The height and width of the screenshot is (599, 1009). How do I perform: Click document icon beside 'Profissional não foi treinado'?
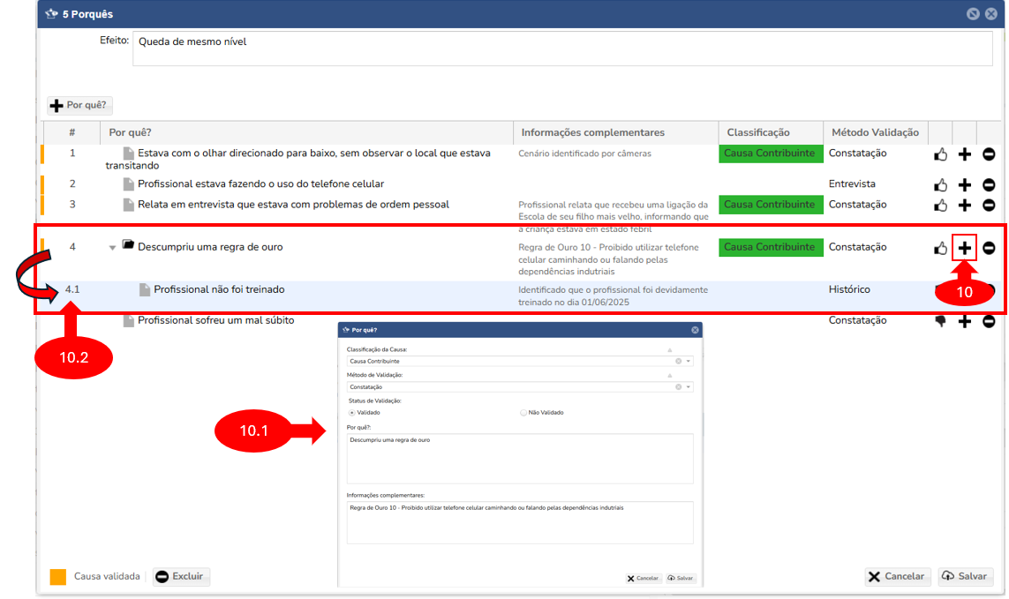point(145,289)
